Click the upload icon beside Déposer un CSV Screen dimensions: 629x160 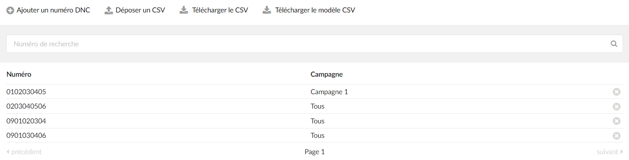click(x=109, y=11)
